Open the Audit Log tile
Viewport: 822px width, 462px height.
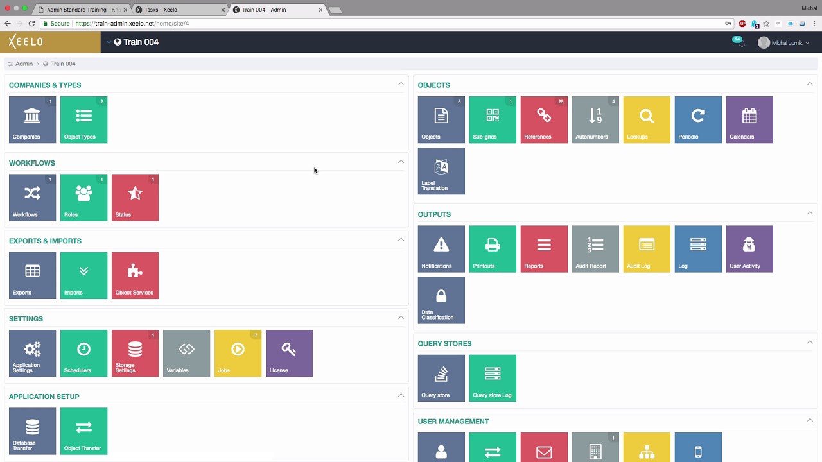tap(647, 249)
